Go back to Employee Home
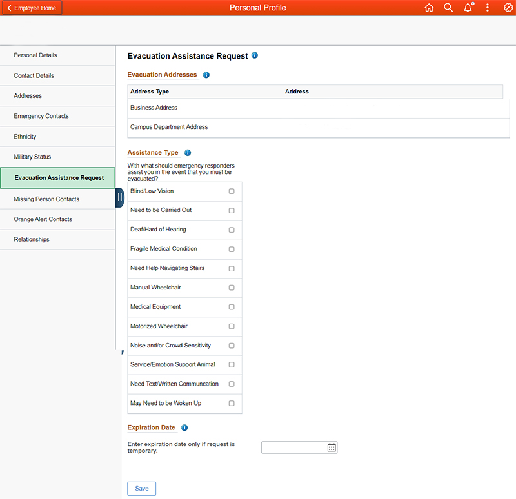 point(32,8)
